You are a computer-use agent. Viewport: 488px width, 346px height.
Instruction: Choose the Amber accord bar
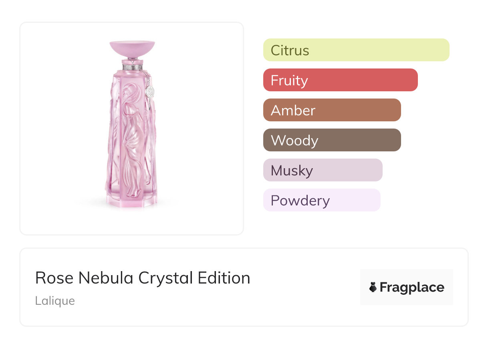pos(332,110)
